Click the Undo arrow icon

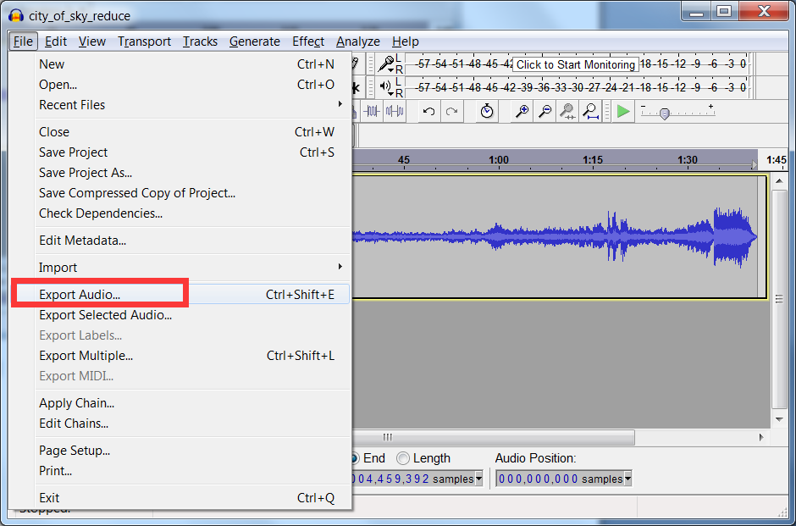pos(429,112)
